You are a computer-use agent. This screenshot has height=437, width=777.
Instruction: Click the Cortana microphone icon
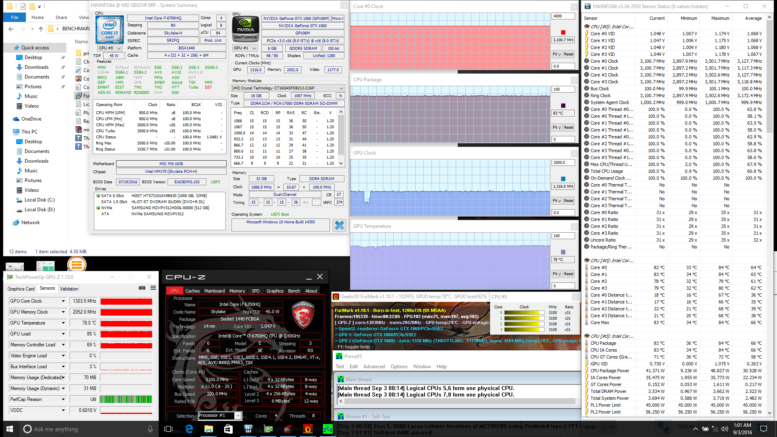(151, 429)
